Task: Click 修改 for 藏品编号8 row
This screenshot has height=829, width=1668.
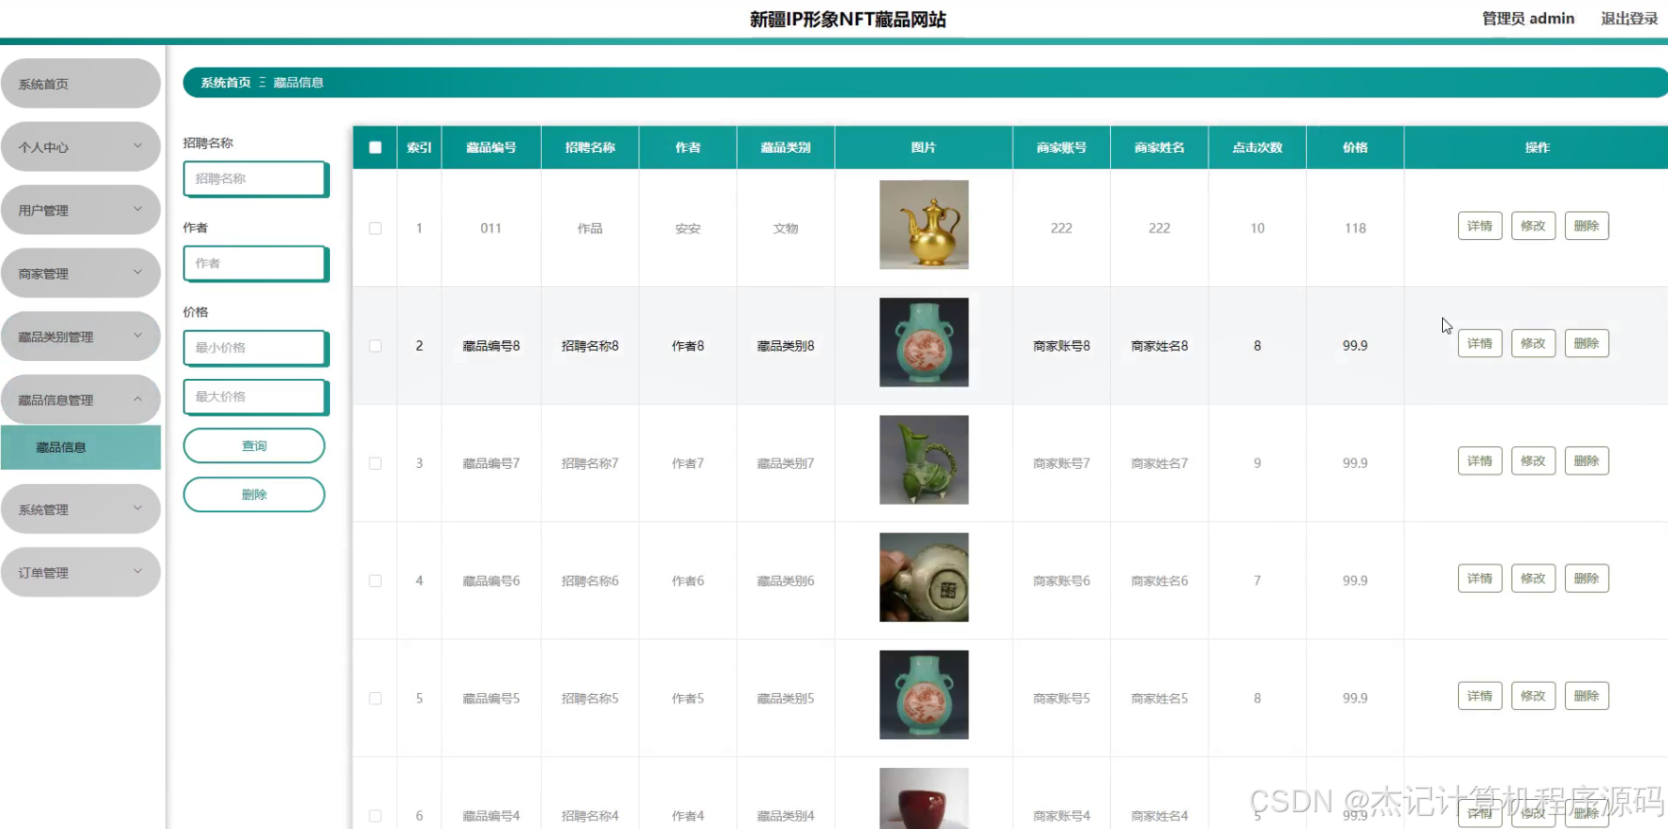Action: coord(1533,343)
